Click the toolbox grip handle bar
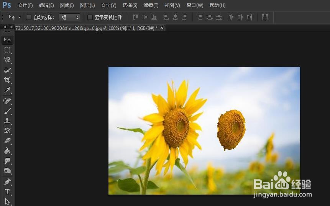330x206 pixels. [7, 31]
